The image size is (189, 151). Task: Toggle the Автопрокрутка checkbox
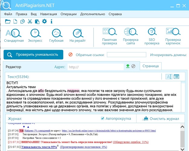click(x=102, y=118)
